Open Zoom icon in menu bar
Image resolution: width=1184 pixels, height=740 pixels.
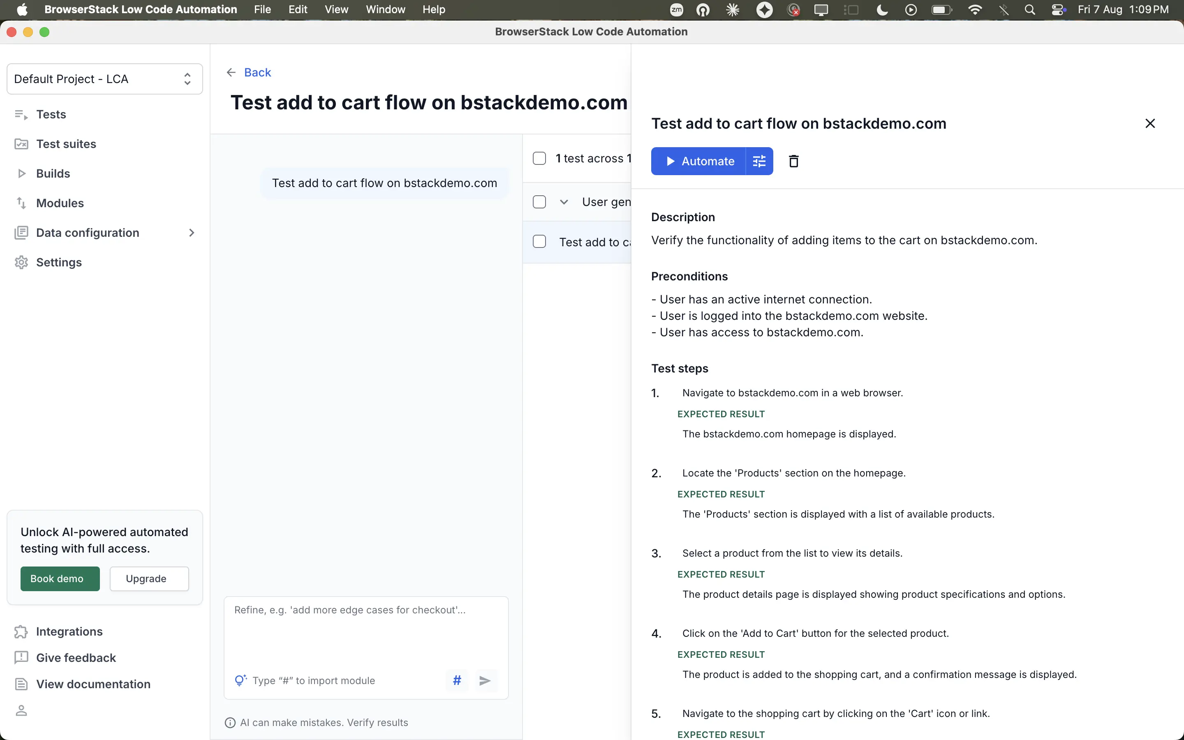(x=676, y=9)
